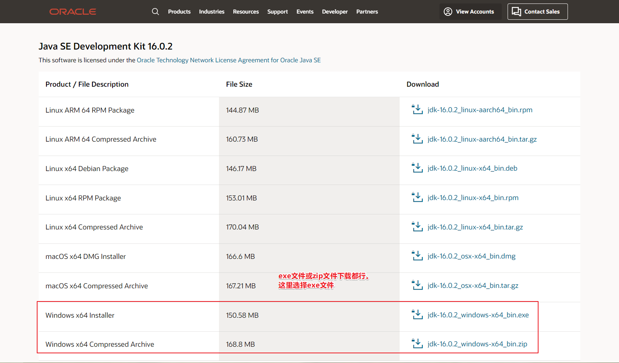The image size is (619, 363).
Task: Click the Oracle logo
Action: pos(73,12)
